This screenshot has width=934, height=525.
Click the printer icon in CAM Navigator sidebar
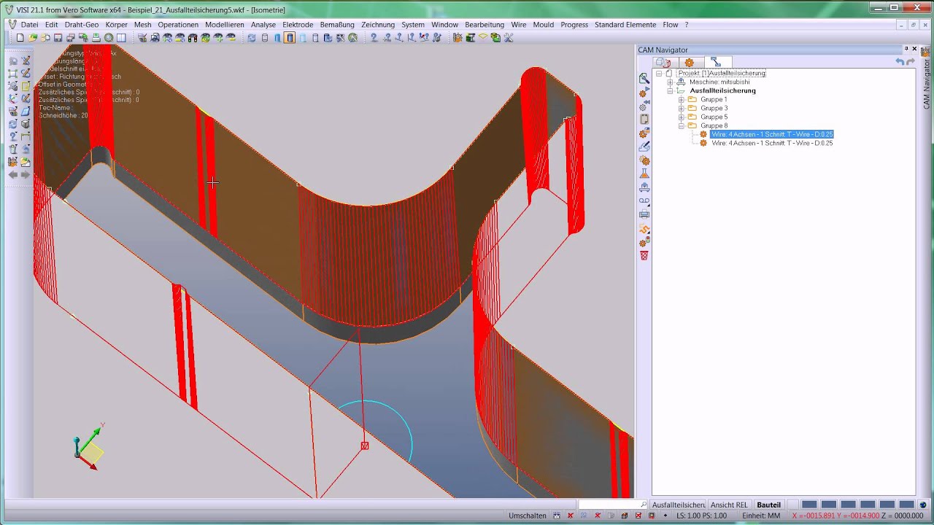tap(644, 214)
